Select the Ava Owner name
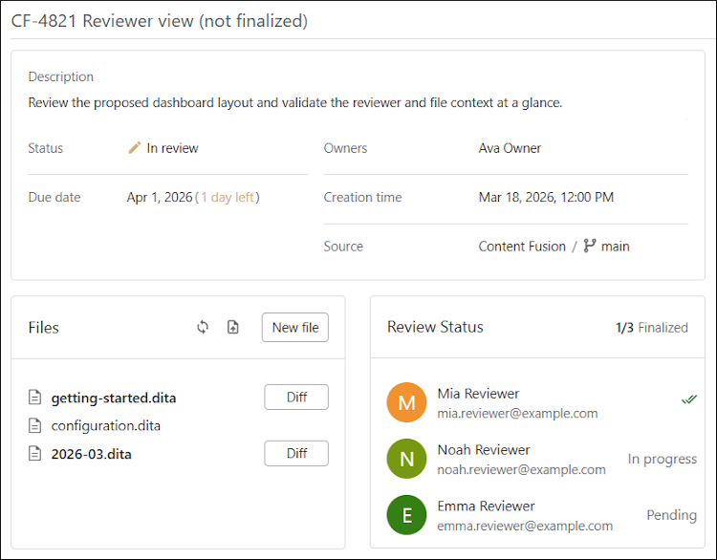This screenshot has width=717, height=560. pyautogui.click(x=510, y=148)
